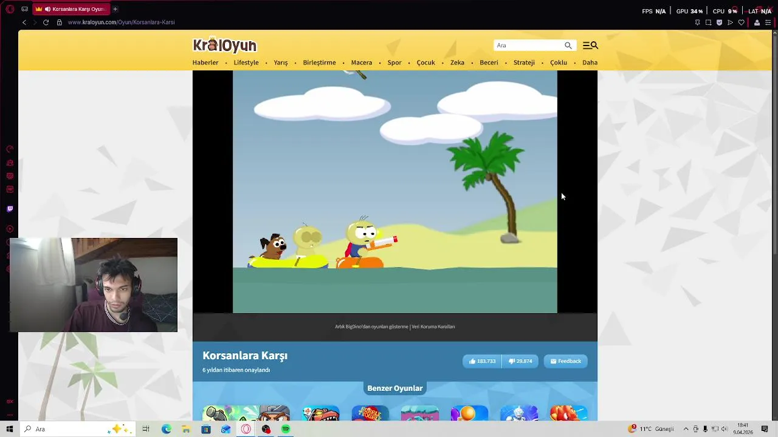Open Spotify from the taskbar
The width and height of the screenshot is (778, 437).
pyautogui.click(x=286, y=429)
